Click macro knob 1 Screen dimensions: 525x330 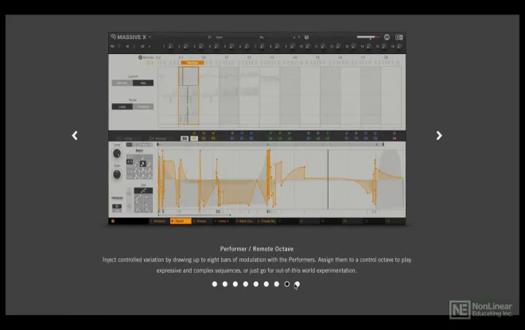click(170, 46)
